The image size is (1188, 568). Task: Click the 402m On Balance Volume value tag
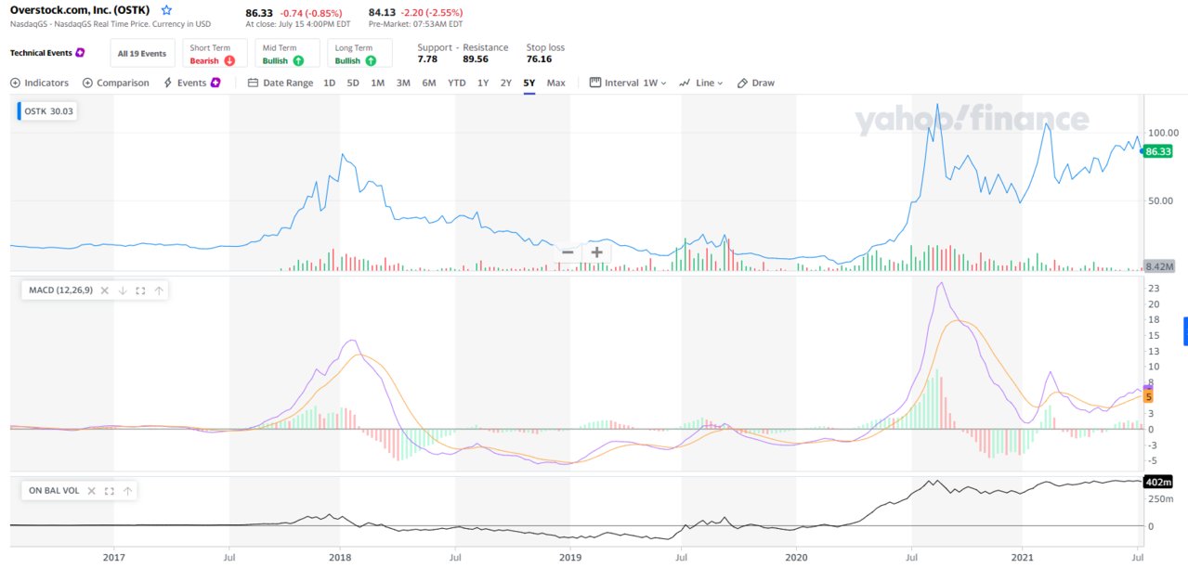(x=1158, y=482)
